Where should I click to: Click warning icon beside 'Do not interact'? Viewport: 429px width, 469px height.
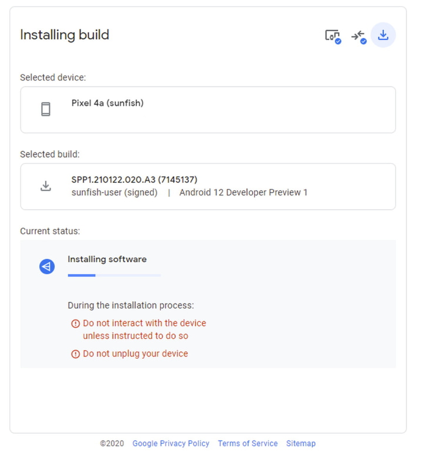(75, 324)
